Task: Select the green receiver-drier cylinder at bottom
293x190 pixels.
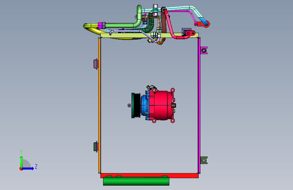Action: pyautogui.click(x=136, y=181)
